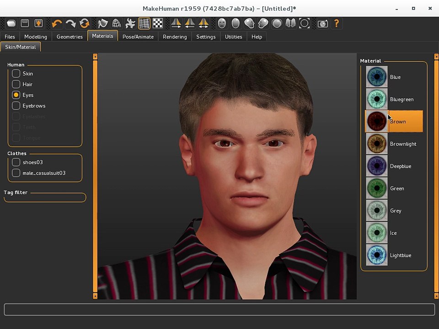This screenshot has width=439, height=329.
Task: Open the Materials tab
Action: 102,36
